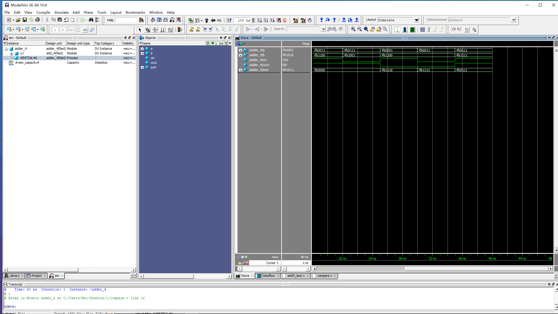Click the Delete Cursor icon in wave toolbar
The image size is (558, 314).
click(x=198, y=29)
